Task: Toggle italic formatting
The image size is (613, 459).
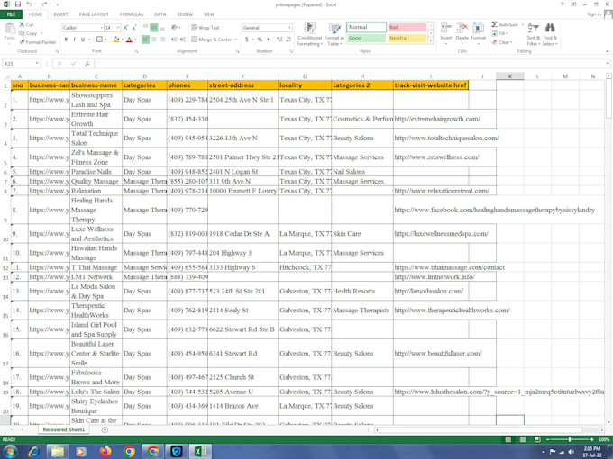Action: click(74, 40)
